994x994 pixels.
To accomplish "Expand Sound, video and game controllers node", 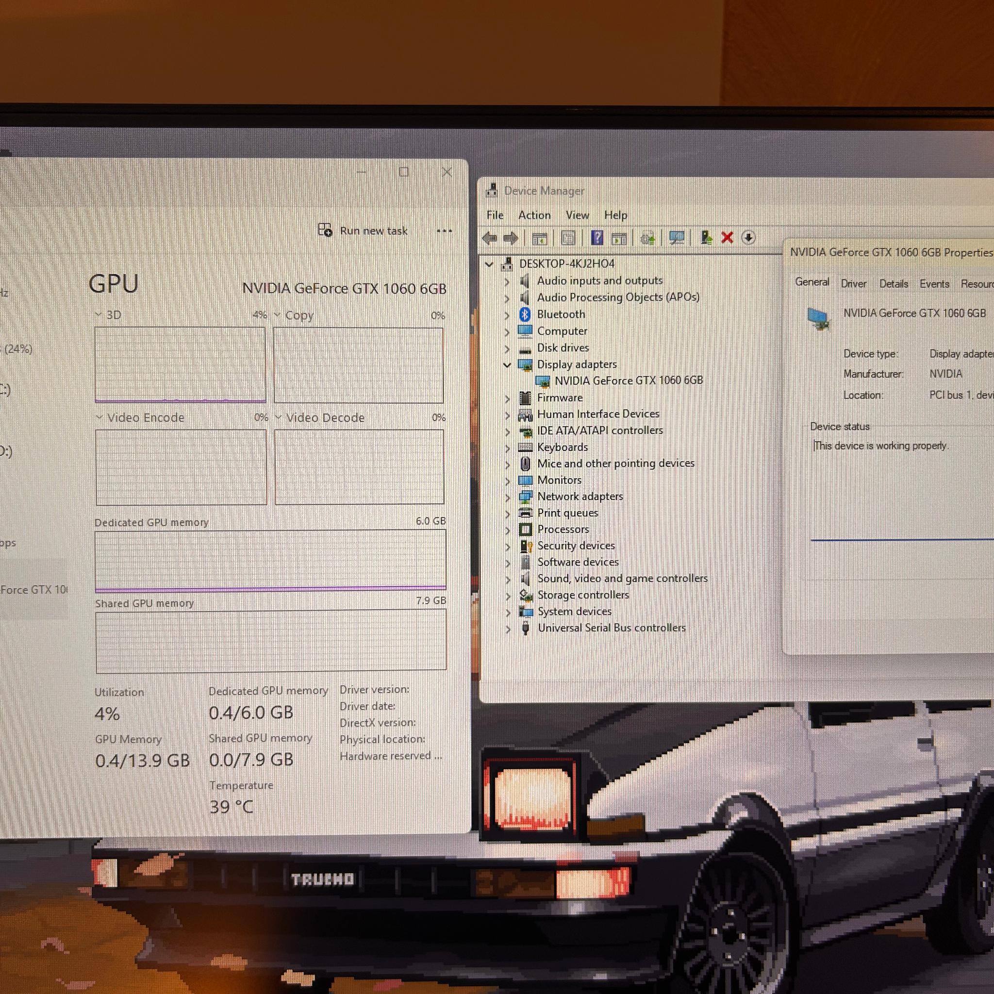I will 508,580.
